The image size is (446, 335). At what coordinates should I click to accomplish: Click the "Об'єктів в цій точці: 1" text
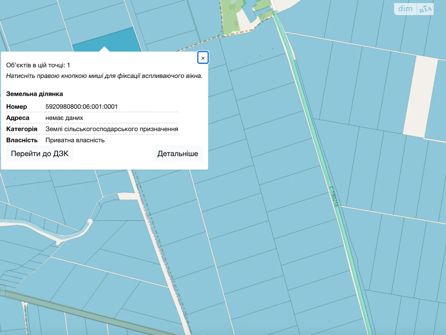(38, 65)
